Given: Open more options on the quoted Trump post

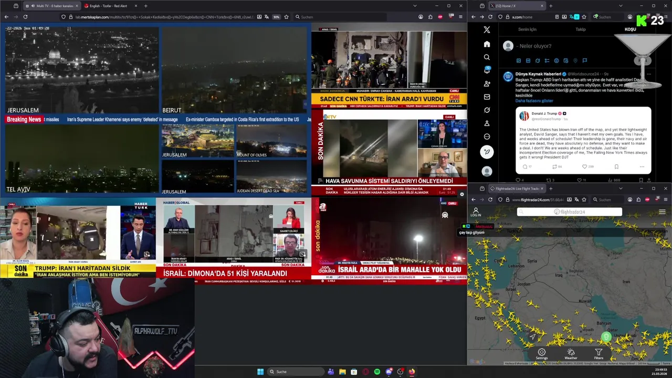Looking at the screenshot, I should (x=642, y=166).
